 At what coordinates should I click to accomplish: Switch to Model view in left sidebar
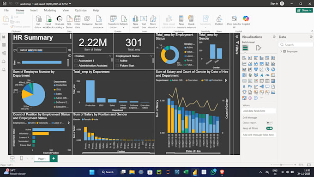pos(4,53)
